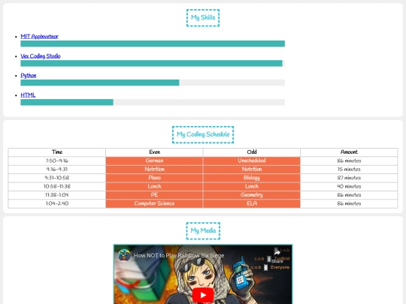406x304 pixels.
Task: Click the My Media heading
Action: [203, 230]
